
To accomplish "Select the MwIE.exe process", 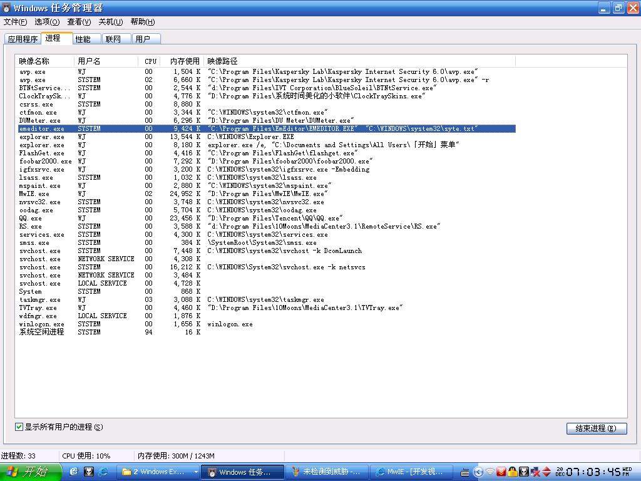I will tap(267, 194).
